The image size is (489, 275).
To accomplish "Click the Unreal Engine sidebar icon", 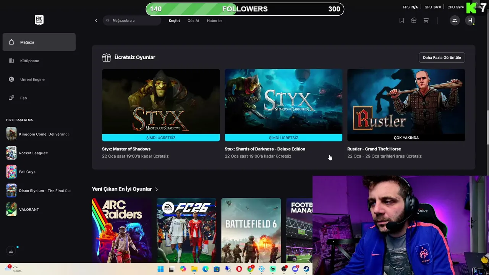I will (11, 79).
